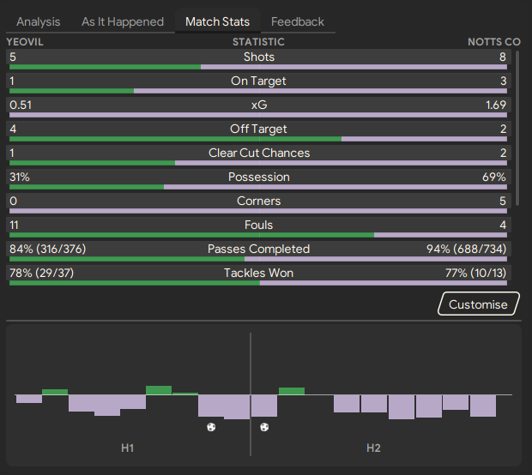532x475 pixels.
Task: Click the Fouls comparison bar
Action: (x=258, y=234)
